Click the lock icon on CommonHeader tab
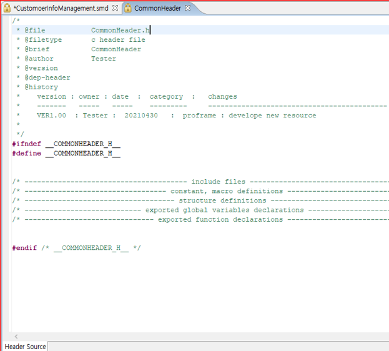Image resolution: width=389 pixels, height=351 pixels. (127, 8)
